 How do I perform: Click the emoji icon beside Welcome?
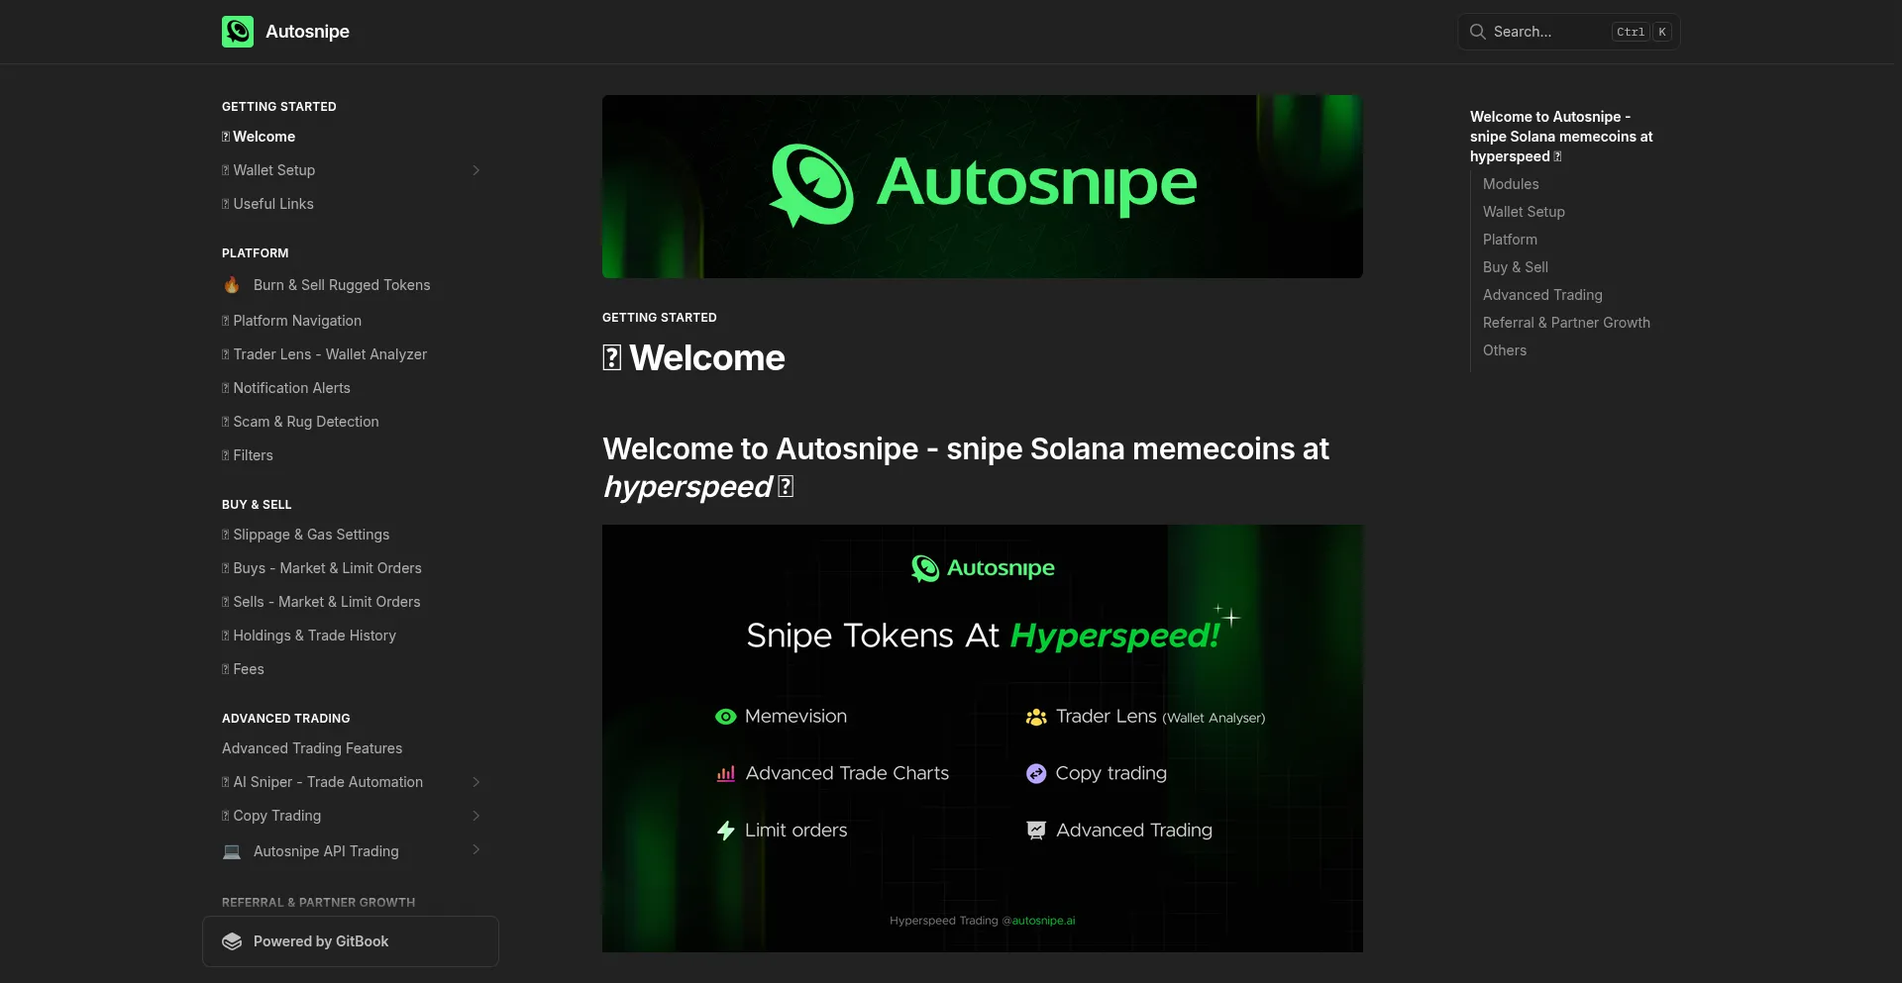coord(225,137)
